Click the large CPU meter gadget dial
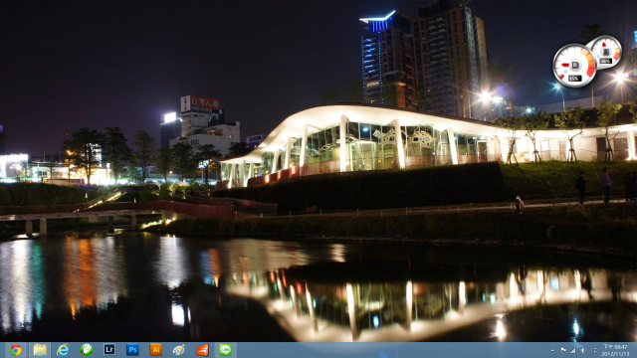This screenshot has height=358, width=637. point(574,66)
